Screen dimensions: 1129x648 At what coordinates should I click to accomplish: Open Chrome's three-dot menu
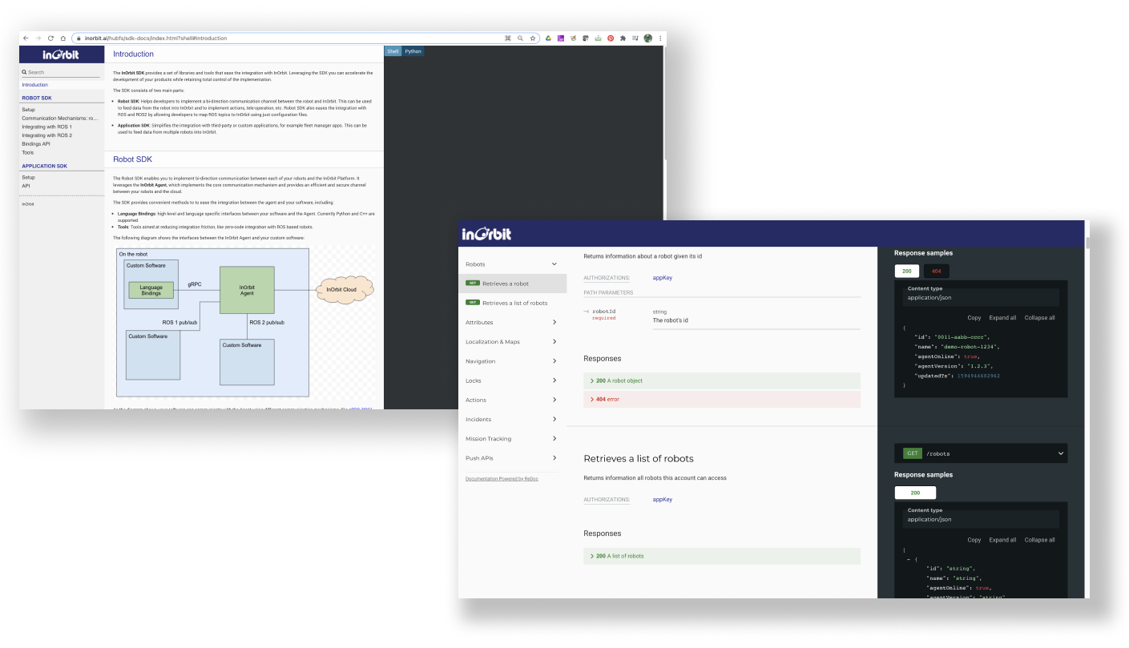point(660,38)
